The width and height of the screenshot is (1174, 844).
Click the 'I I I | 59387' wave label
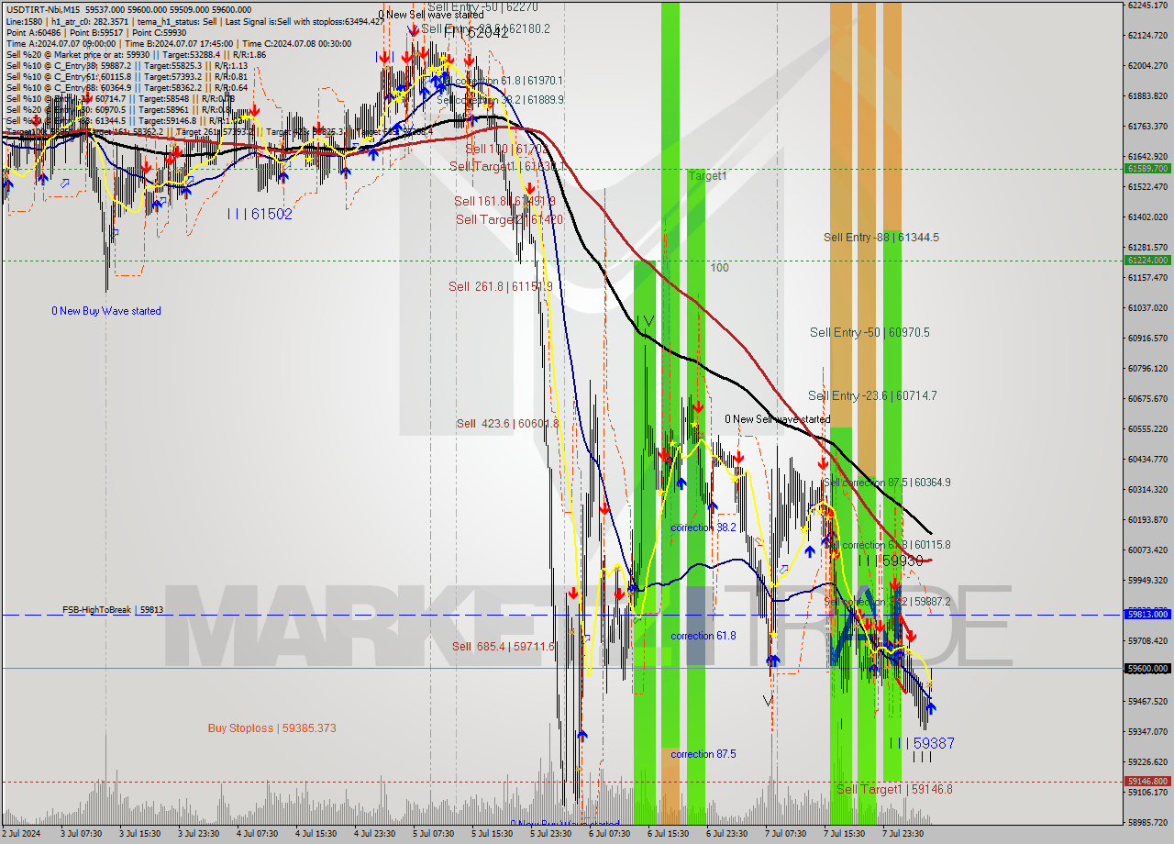(x=922, y=743)
